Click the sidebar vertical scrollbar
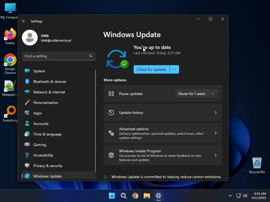 click(95, 121)
